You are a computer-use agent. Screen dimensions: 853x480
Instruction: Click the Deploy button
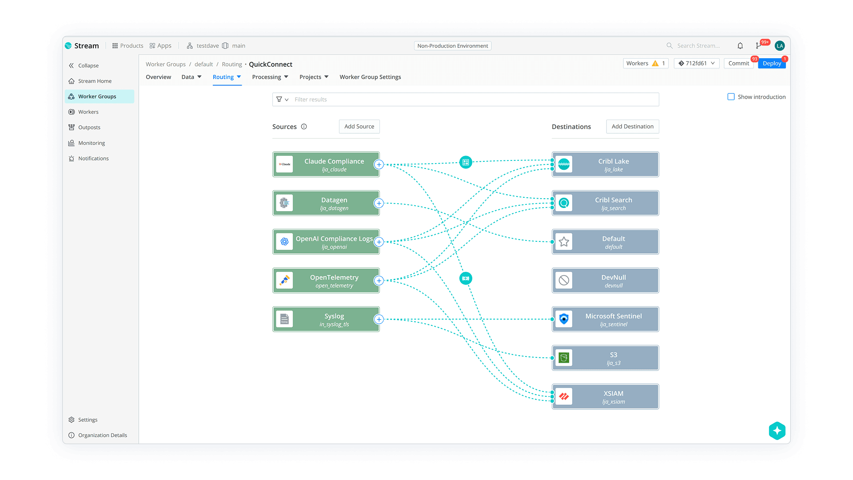pos(772,64)
